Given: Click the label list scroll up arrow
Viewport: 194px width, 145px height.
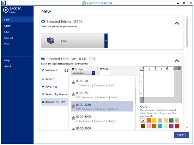Looking at the screenshot, I should click(x=136, y=79).
